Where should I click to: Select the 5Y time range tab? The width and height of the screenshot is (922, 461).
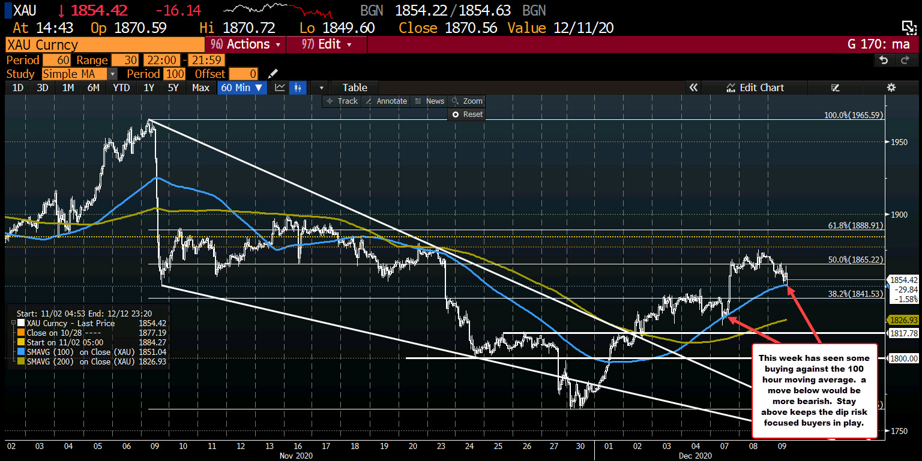[x=173, y=88]
